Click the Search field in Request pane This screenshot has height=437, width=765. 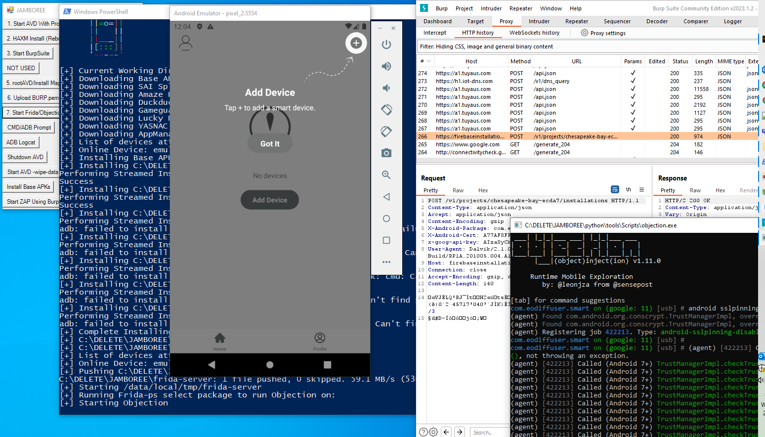pyautogui.click(x=488, y=433)
